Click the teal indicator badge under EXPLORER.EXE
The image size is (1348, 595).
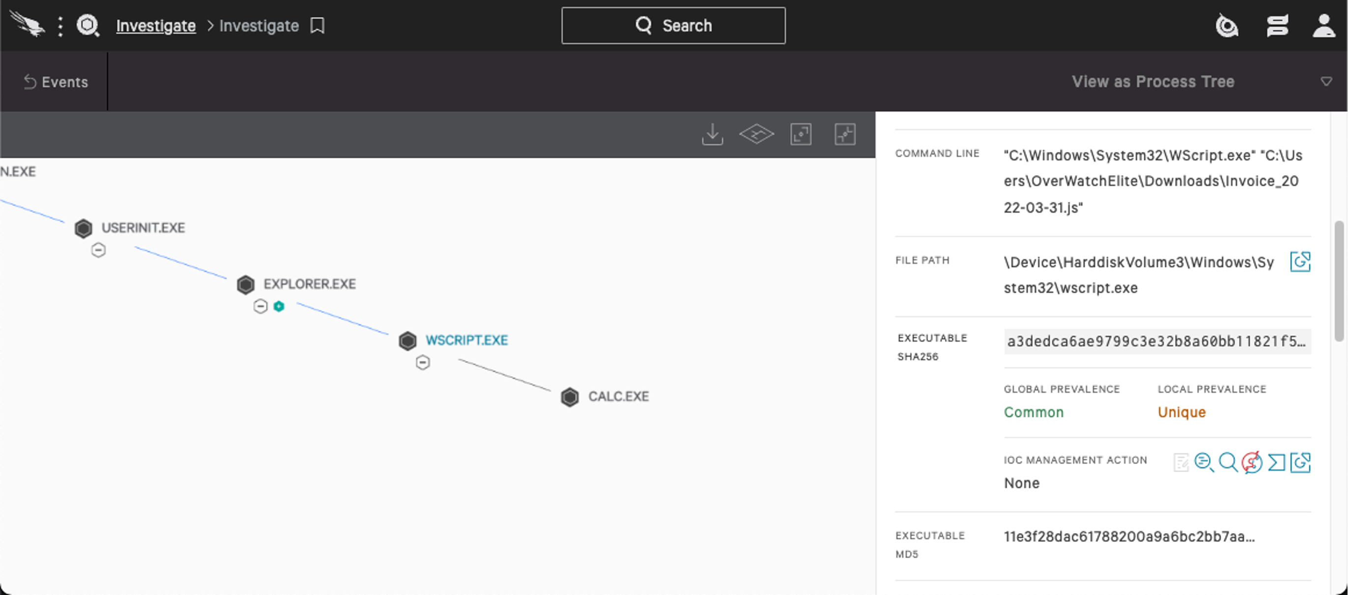[279, 306]
